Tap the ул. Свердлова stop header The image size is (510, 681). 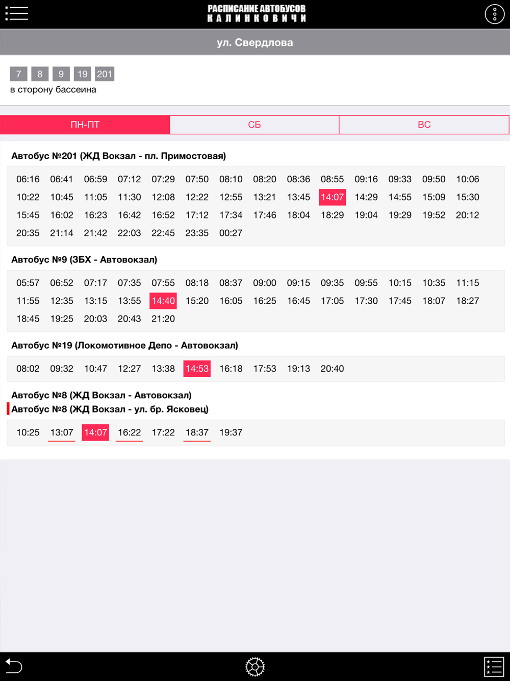click(x=255, y=42)
